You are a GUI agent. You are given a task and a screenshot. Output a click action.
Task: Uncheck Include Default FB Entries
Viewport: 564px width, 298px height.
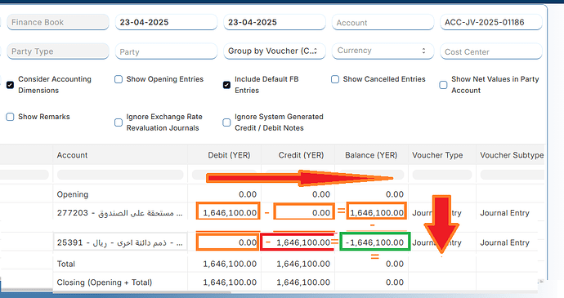click(x=226, y=85)
